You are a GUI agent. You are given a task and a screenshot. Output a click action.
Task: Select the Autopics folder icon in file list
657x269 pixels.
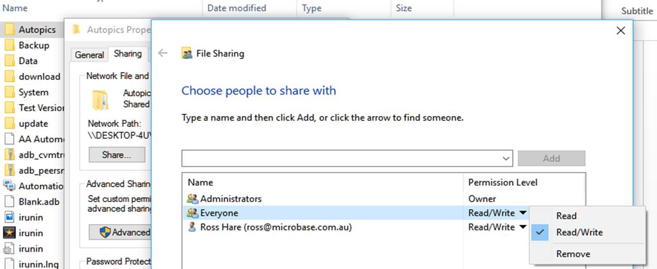[x=10, y=30]
